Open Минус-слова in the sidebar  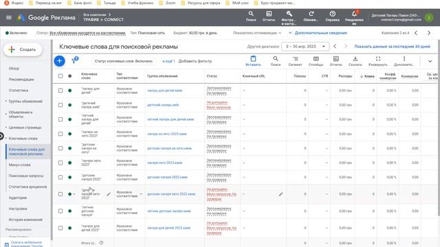20,165
